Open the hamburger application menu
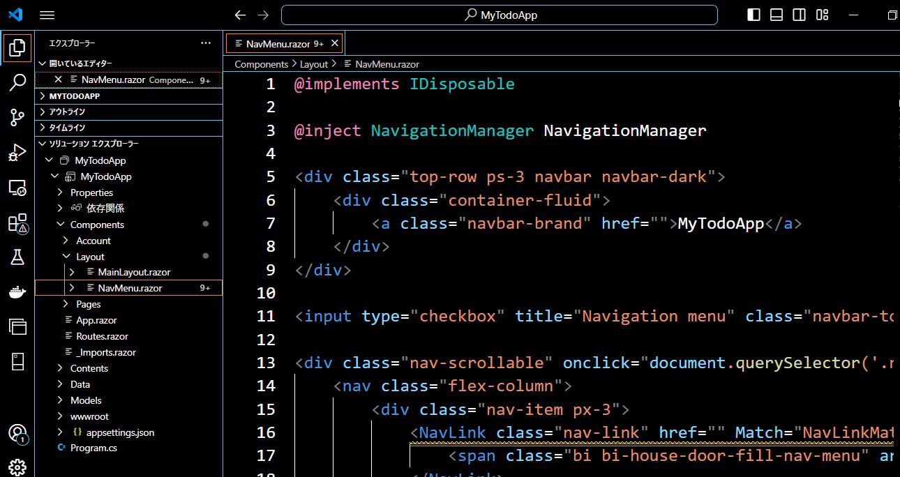Image resolution: width=900 pixels, height=477 pixels. pos(47,14)
